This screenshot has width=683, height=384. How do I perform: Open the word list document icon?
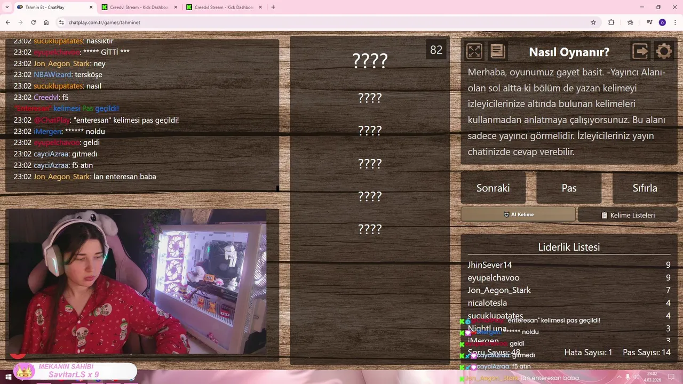pyautogui.click(x=497, y=51)
